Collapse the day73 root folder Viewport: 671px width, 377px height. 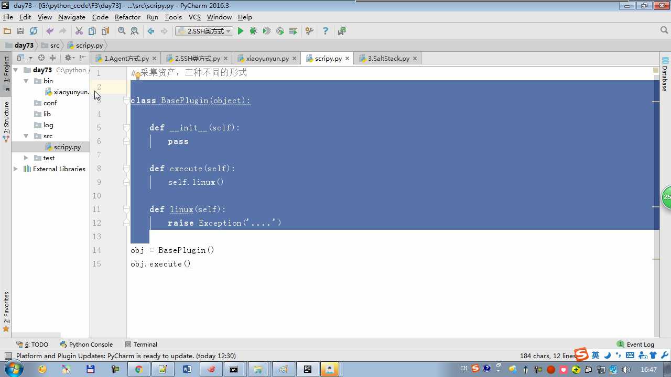(x=15, y=70)
